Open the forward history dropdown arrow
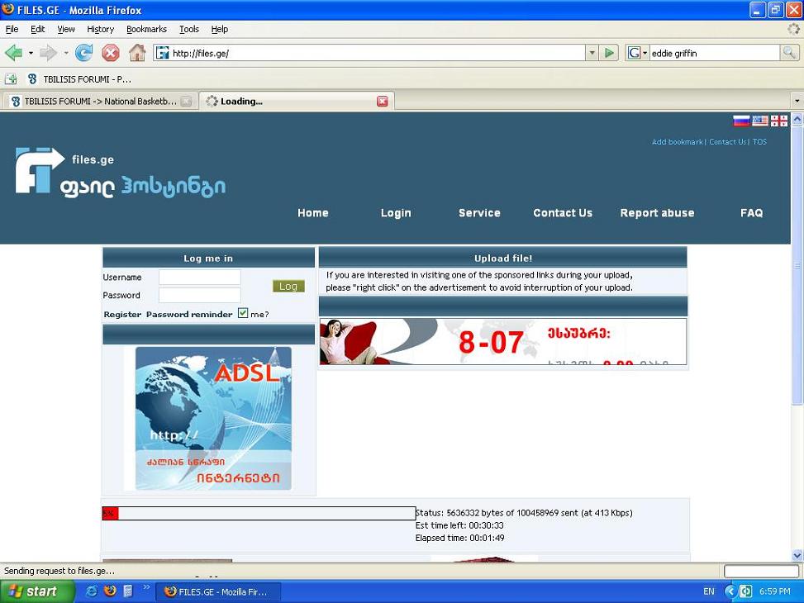The image size is (804, 603). 65,53
